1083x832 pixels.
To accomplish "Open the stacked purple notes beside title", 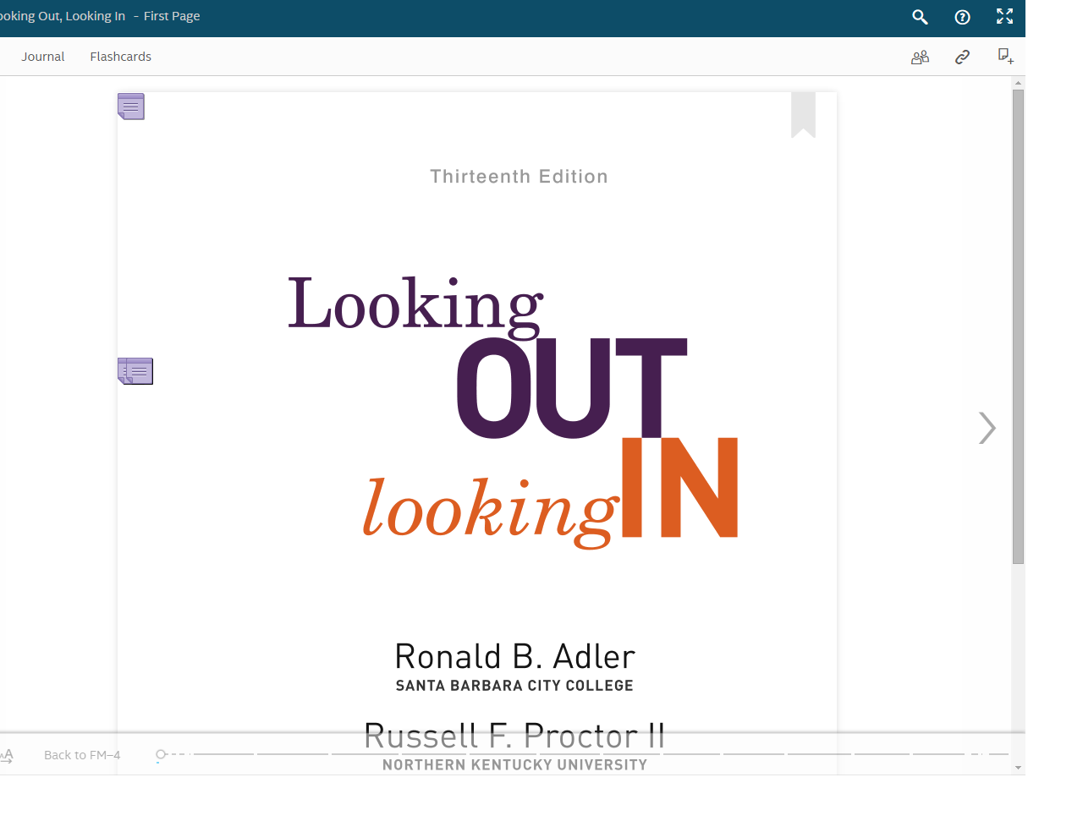I will tap(135, 371).
